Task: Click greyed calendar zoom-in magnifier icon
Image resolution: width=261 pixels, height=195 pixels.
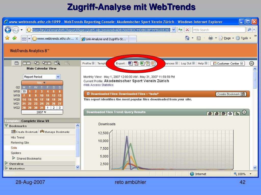Action: [67, 63]
